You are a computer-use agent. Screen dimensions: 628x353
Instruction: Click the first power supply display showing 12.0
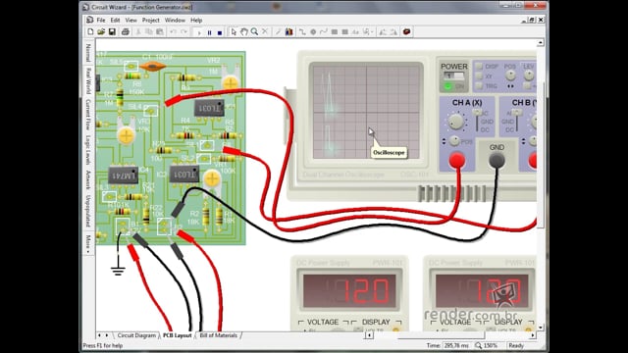coord(349,291)
